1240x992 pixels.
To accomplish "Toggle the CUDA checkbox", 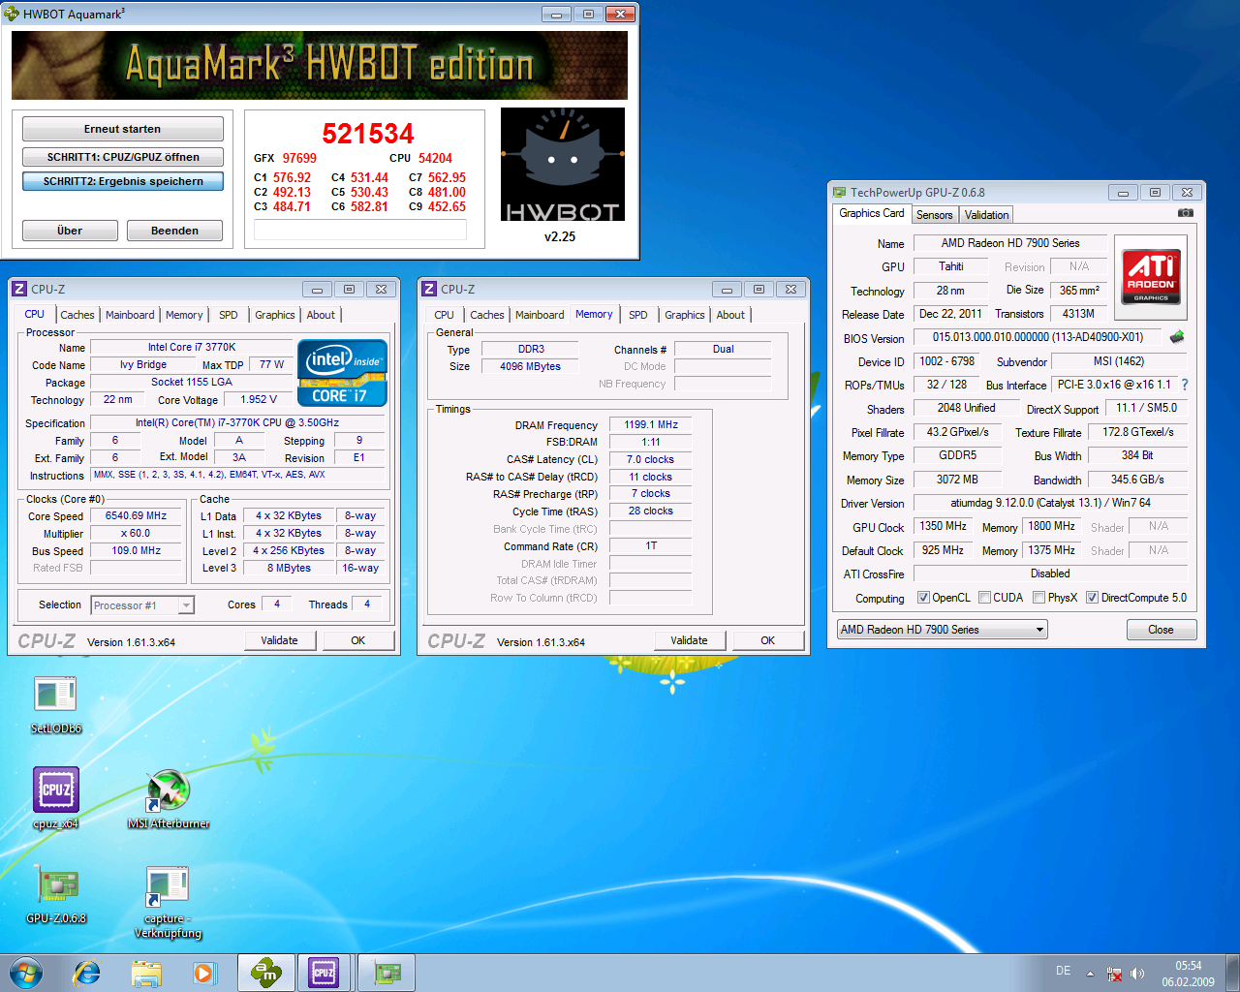I will 984,598.
